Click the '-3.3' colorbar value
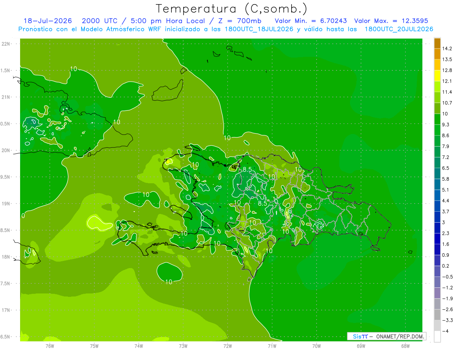This screenshot has width=455, height=351. [x=447, y=320]
